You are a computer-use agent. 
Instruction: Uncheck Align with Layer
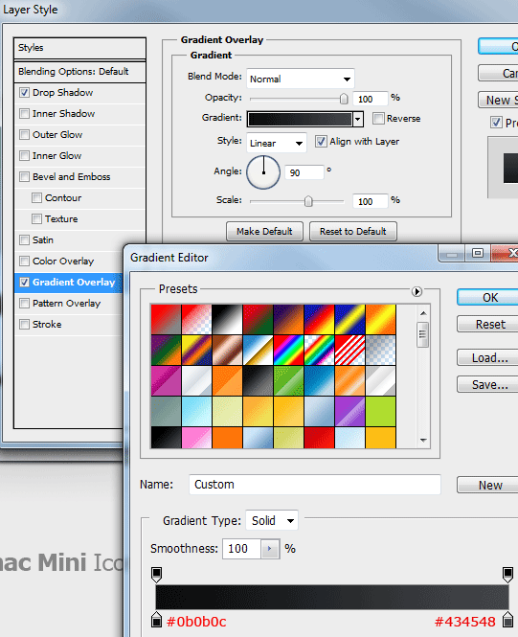point(321,142)
